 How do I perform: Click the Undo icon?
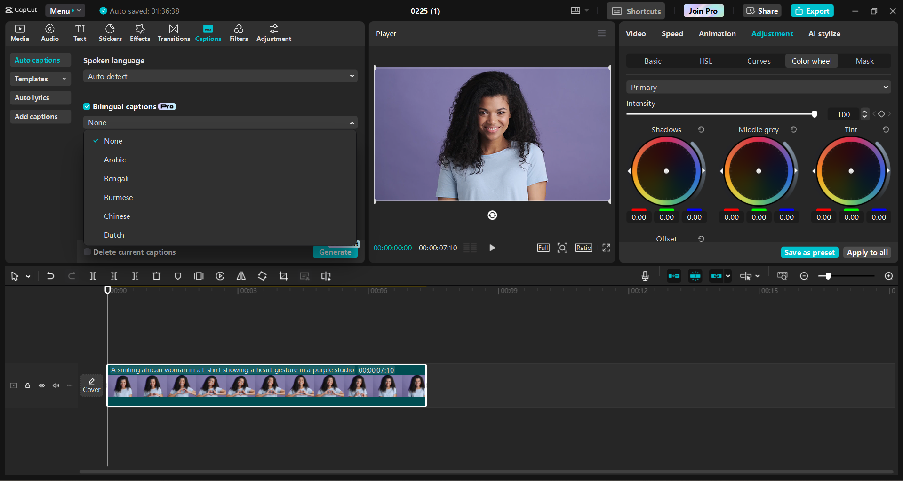click(x=50, y=276)
